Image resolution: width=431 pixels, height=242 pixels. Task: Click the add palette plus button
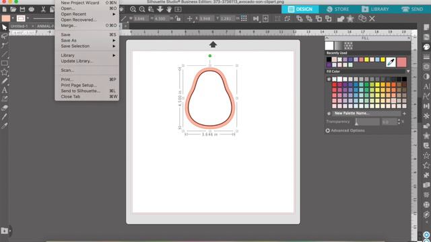[x=404, y=114]
